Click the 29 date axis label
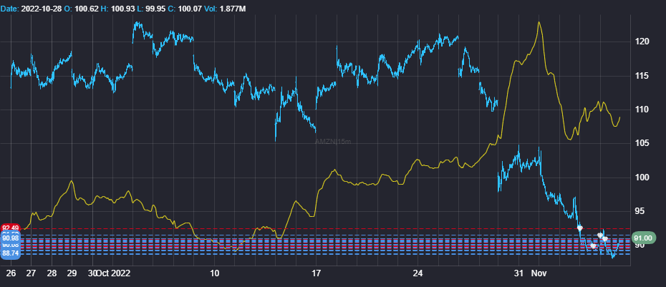666x287 pixels. point(72,273)
